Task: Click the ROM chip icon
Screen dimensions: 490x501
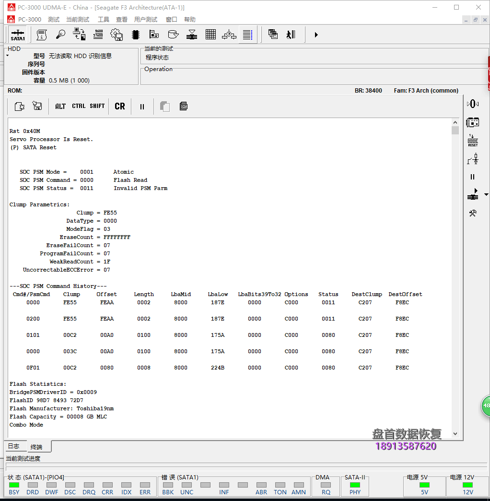Action: point(136,35)
